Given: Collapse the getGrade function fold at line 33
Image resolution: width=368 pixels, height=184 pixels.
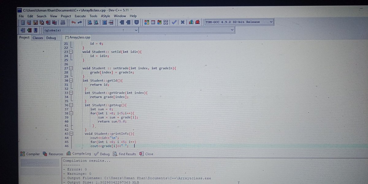Looking at the screenshot, I should pyautogui.click(x=71, y=93).
